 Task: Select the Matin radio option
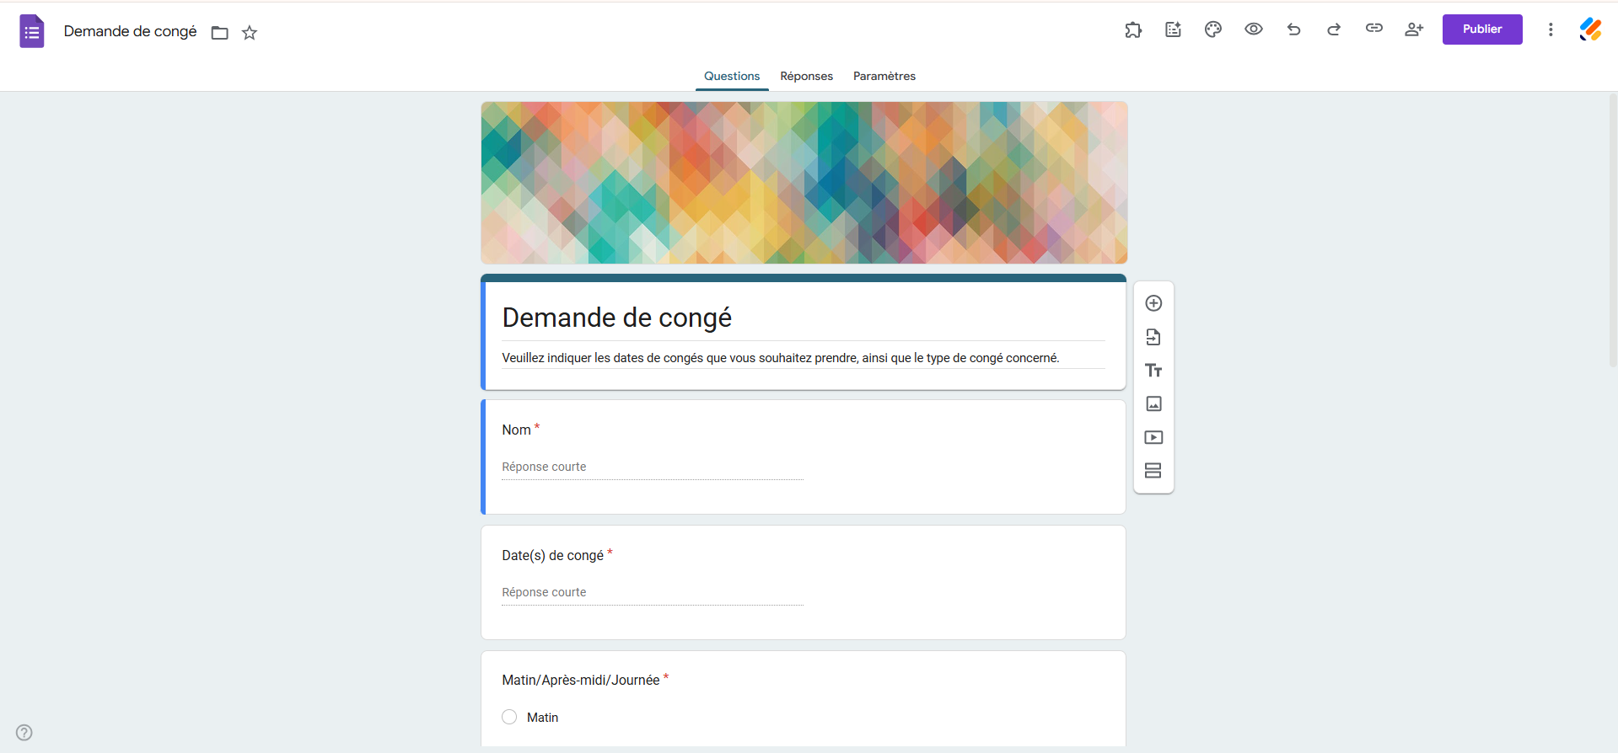point(509,717)
